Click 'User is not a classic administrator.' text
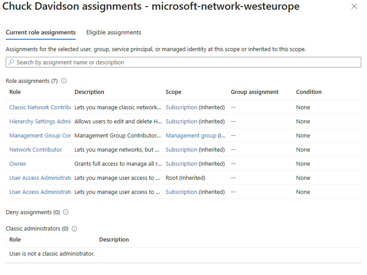This screenshot has width=367, height=275. pyautogui.click(x=52, y=254)
